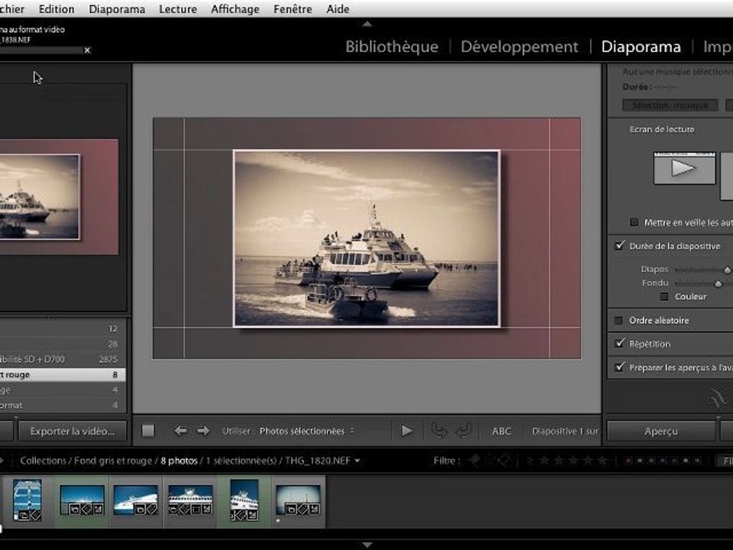Rotate slide counterclockwise using toolbar icon
The image size is (733, 550).
[439, 431]
